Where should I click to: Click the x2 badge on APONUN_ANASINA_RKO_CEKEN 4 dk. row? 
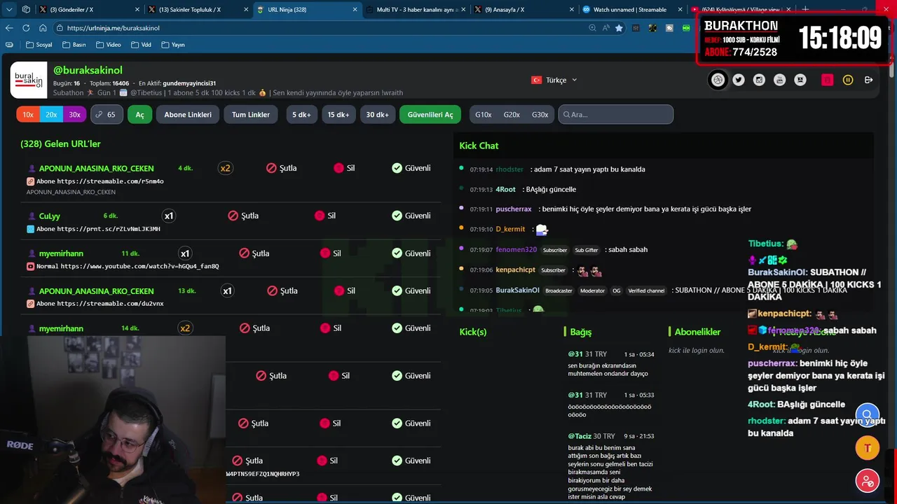click(x=225, y=168)
